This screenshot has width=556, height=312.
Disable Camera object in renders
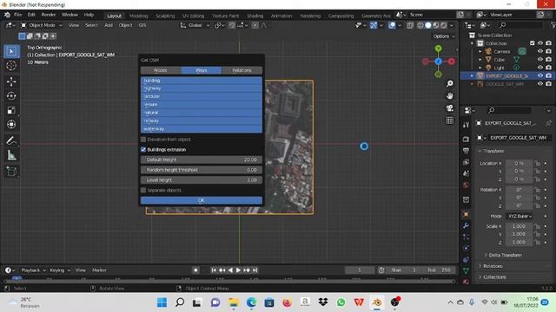tap(548, 51)
